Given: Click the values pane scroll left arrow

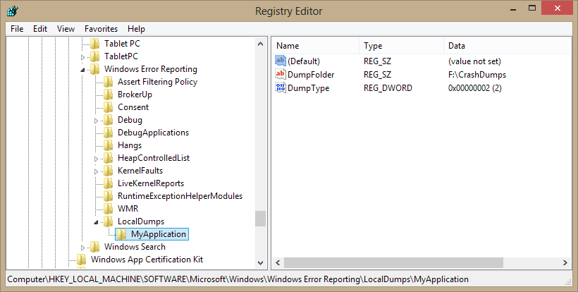Looking at the screenshot, I should coord(278,263).
